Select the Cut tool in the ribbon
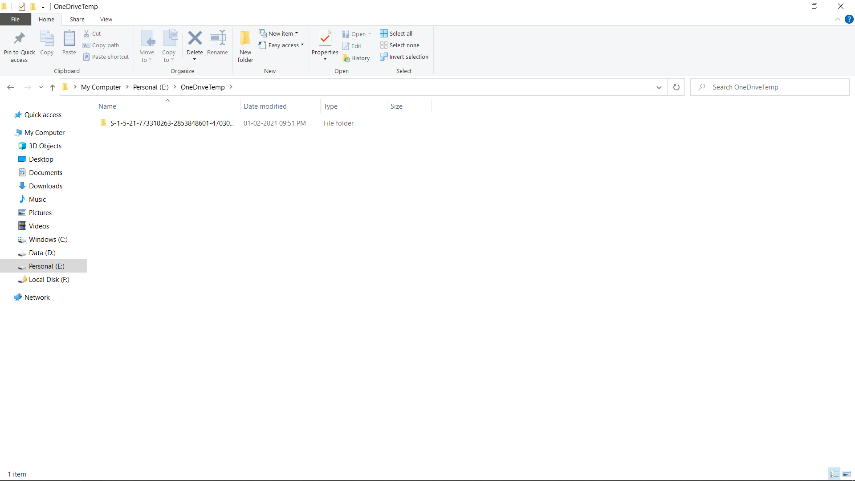 (92, 33)
